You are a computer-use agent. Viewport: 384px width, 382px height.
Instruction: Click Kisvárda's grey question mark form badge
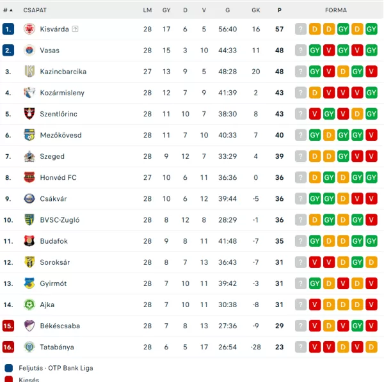click(301, 29)
